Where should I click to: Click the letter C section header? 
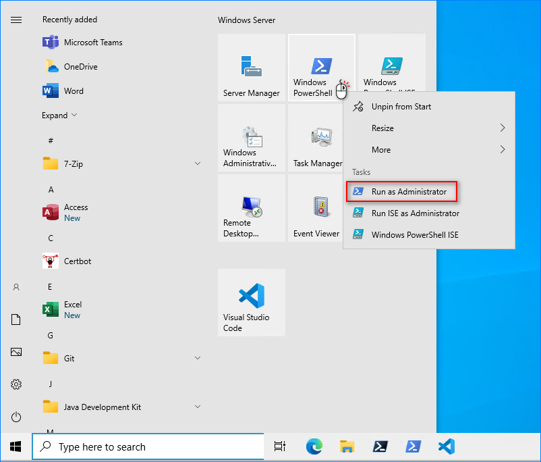51,238
